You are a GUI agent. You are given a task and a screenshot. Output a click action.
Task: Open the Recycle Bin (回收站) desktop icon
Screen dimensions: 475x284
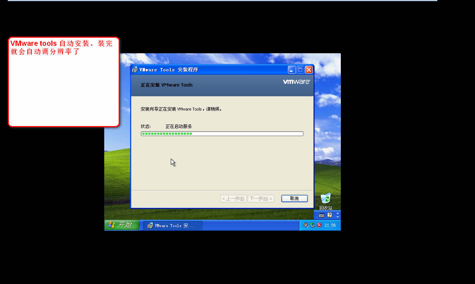point(326,202)
